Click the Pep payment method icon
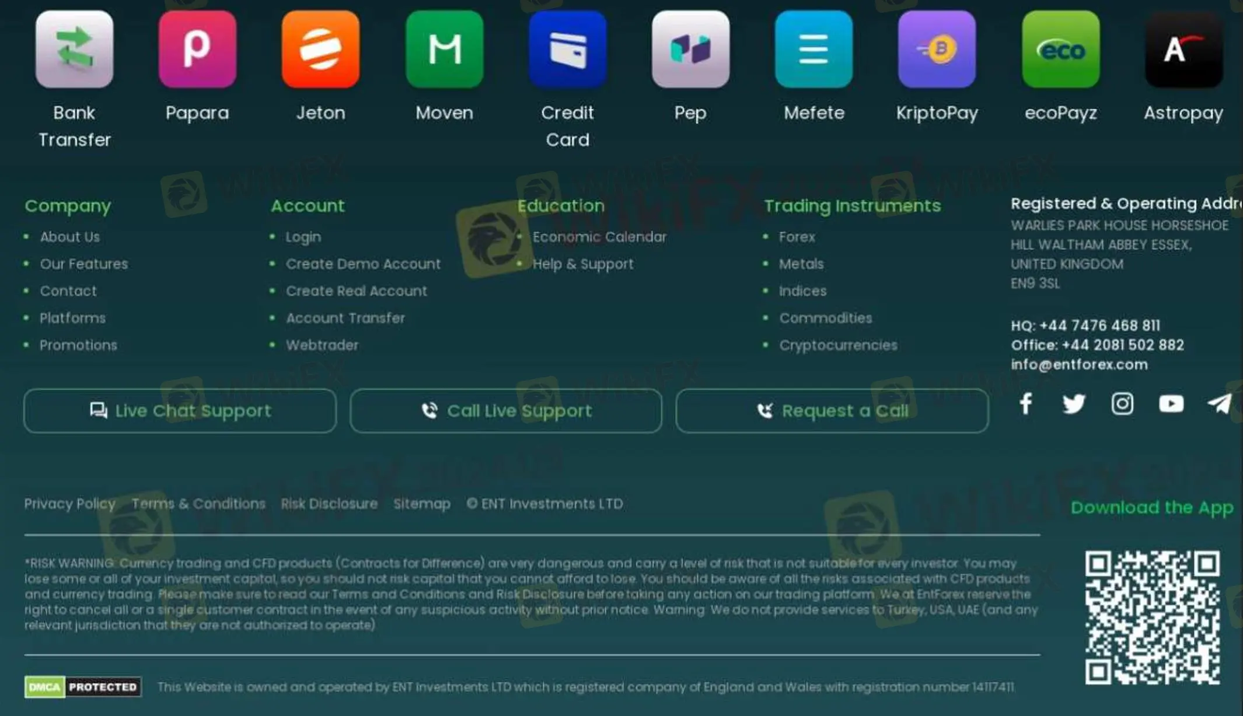The height and width of the screenshot is (716, 1243). [x=690, y=50]
